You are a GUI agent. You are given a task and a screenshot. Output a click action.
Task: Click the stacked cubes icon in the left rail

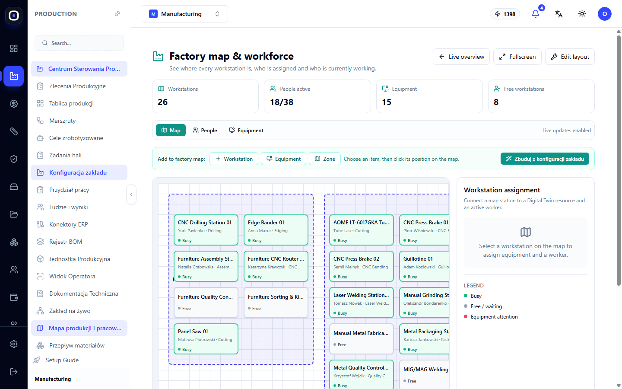pos(14,242)
